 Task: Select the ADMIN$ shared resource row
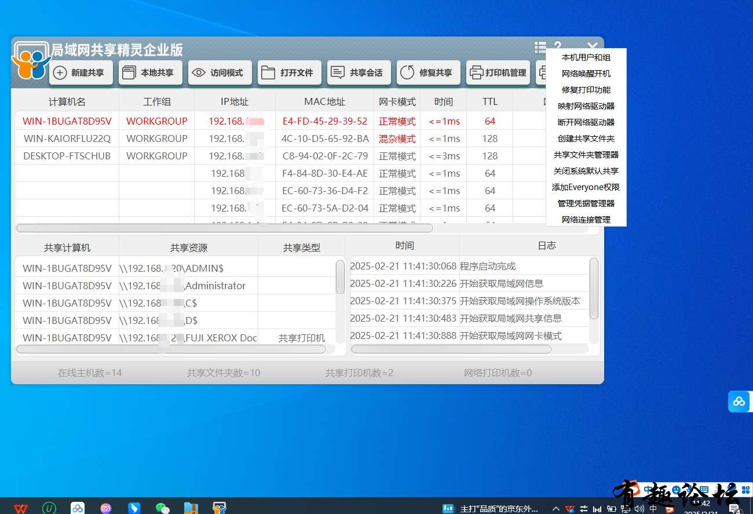coord(175,268)
